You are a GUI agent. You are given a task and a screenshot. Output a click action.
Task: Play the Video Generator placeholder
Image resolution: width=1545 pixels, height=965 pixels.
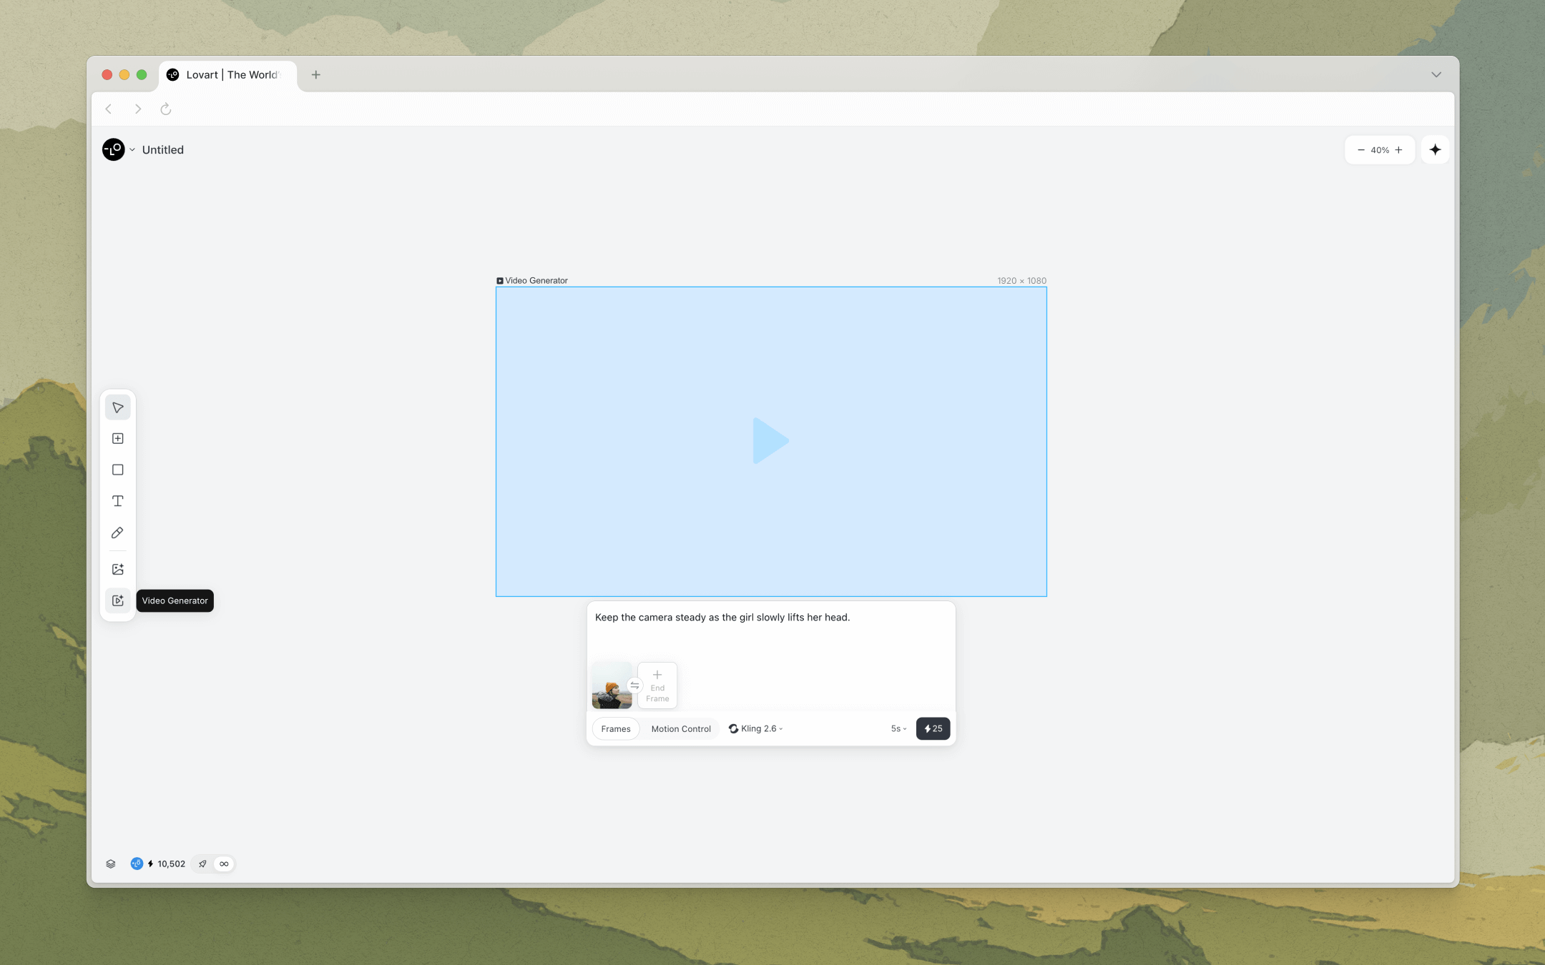tap(770, 441)
